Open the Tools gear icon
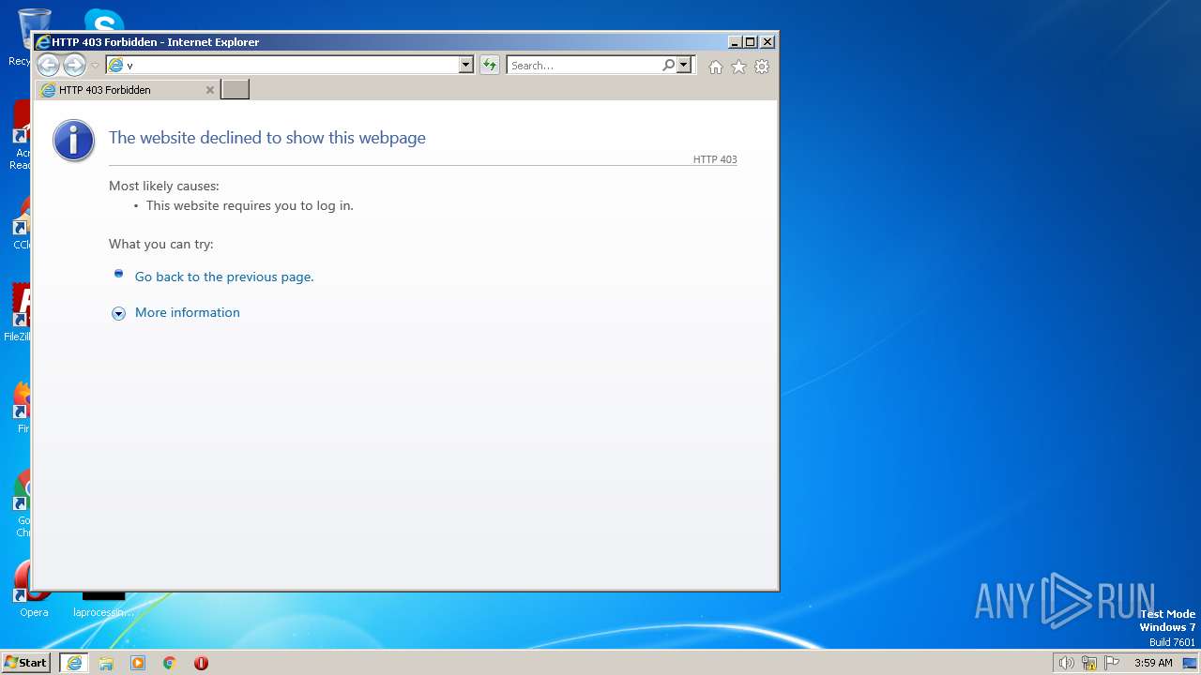 point(762,67)
